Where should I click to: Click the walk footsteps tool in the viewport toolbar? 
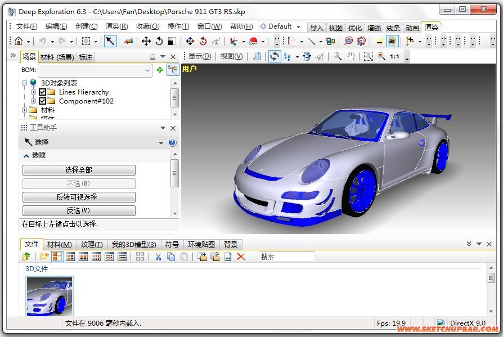(x=288, y=56)
